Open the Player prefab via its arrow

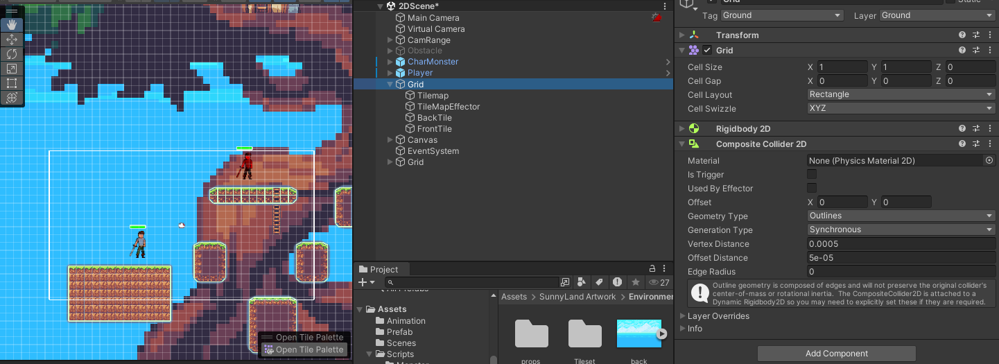(x=668, y=73)
